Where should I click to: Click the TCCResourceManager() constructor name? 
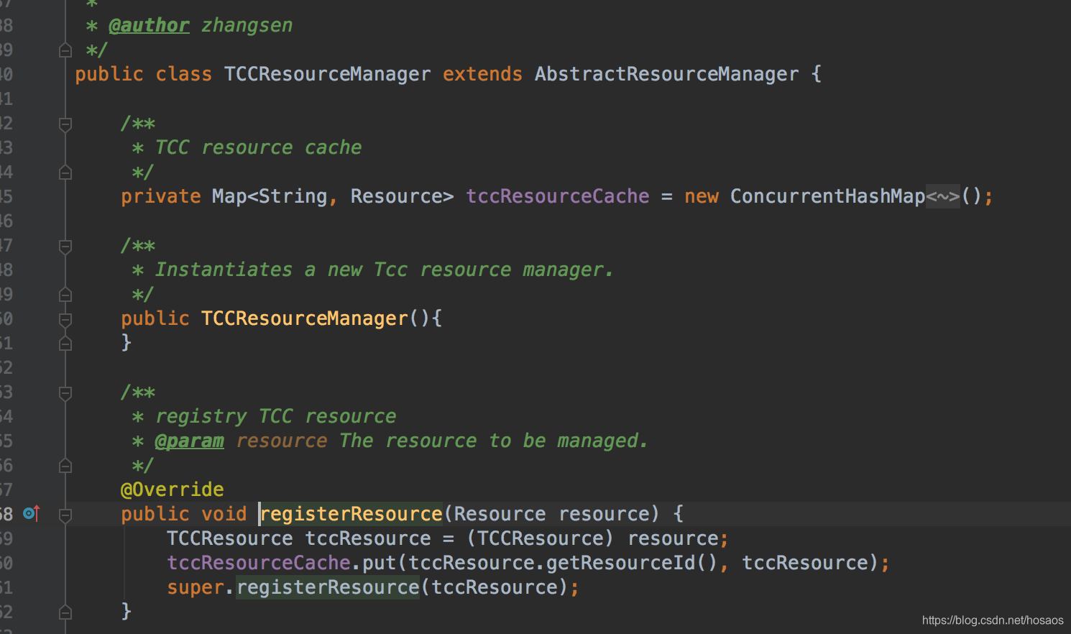pos(304,318)
